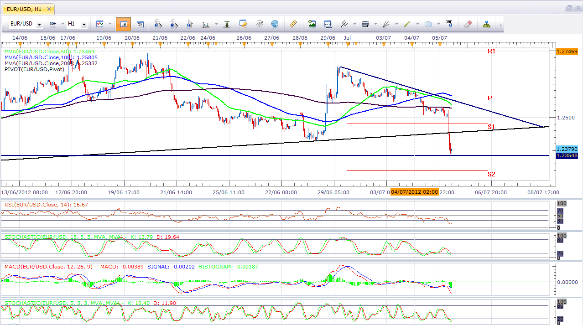Click the MVA 50 indicator label
Viewport: 583px width, 325px height.
(49, 52)
